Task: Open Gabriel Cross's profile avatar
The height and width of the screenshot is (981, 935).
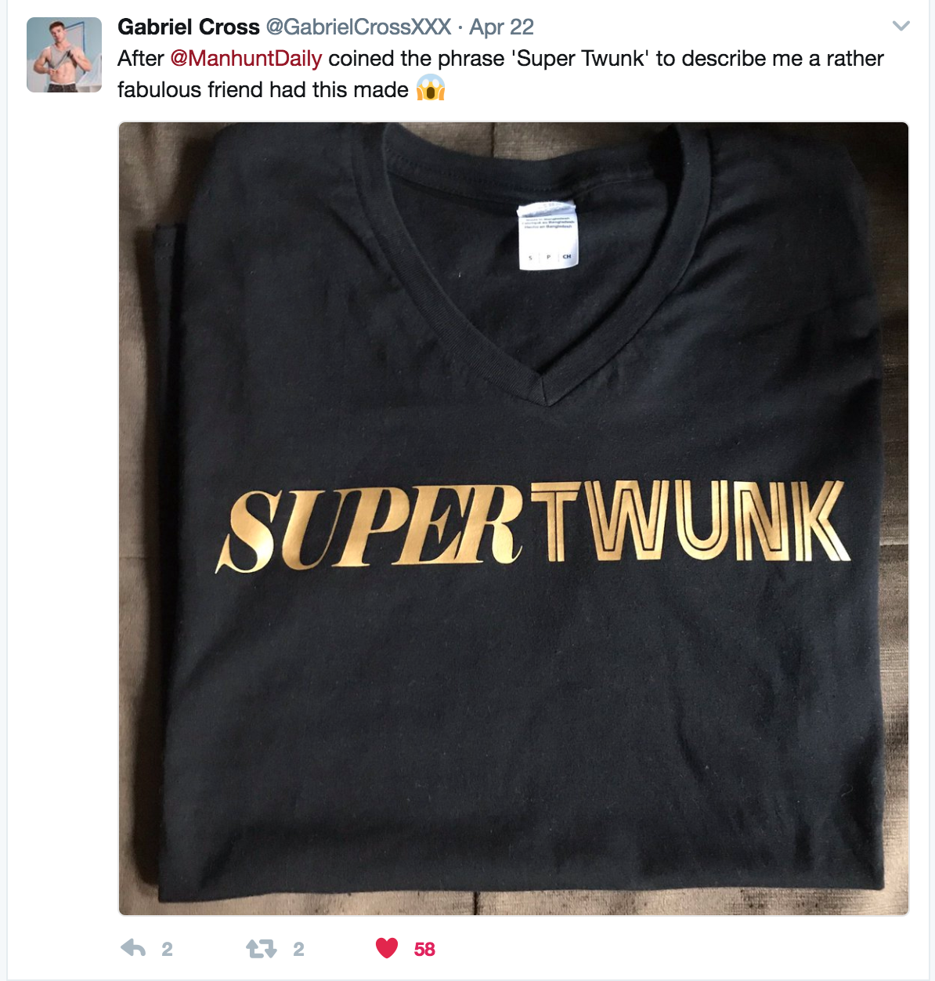Action: (64, 55)
